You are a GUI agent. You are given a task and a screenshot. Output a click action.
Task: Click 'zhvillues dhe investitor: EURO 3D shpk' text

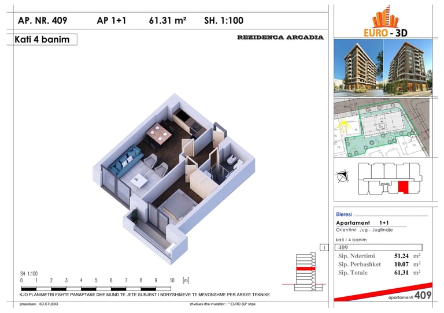(223, 304)
